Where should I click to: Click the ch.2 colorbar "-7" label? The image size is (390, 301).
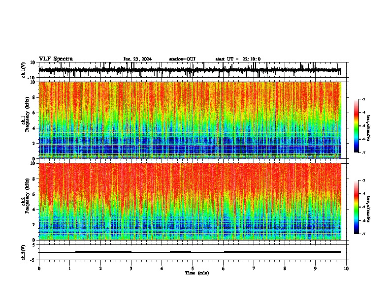pyautogui.click(x=363, y=234)
